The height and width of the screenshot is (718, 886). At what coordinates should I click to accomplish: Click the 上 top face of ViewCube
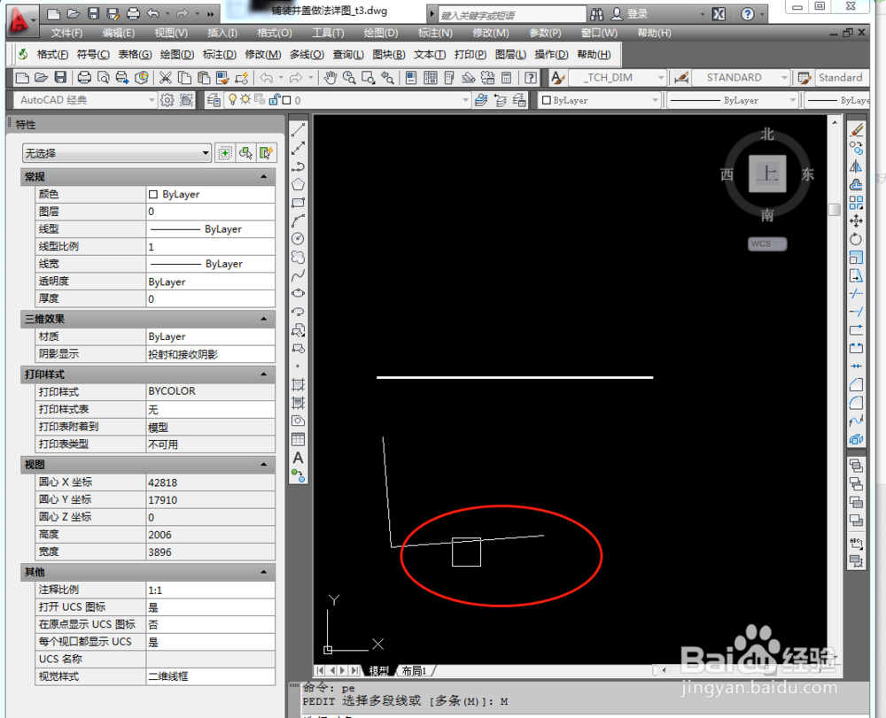(x=767, y=174)
